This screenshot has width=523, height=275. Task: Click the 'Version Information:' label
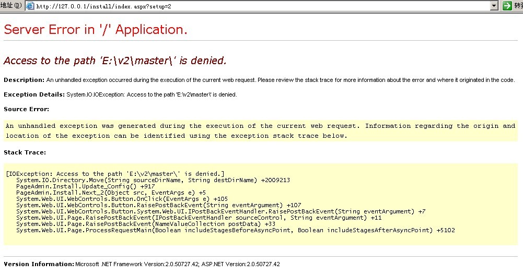click(39, 264)
